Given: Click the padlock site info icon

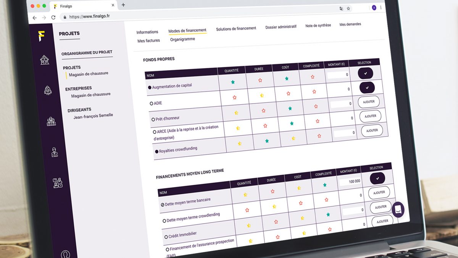Looking at the screenshot, I should point(64,17).
